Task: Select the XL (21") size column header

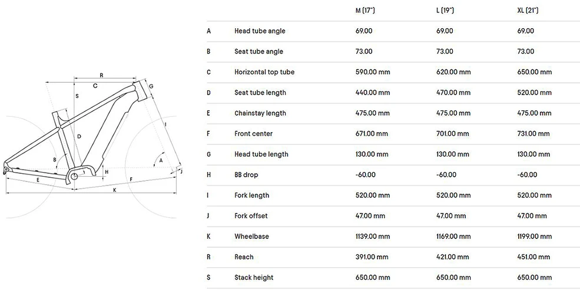Action: (x=528, y=11)
